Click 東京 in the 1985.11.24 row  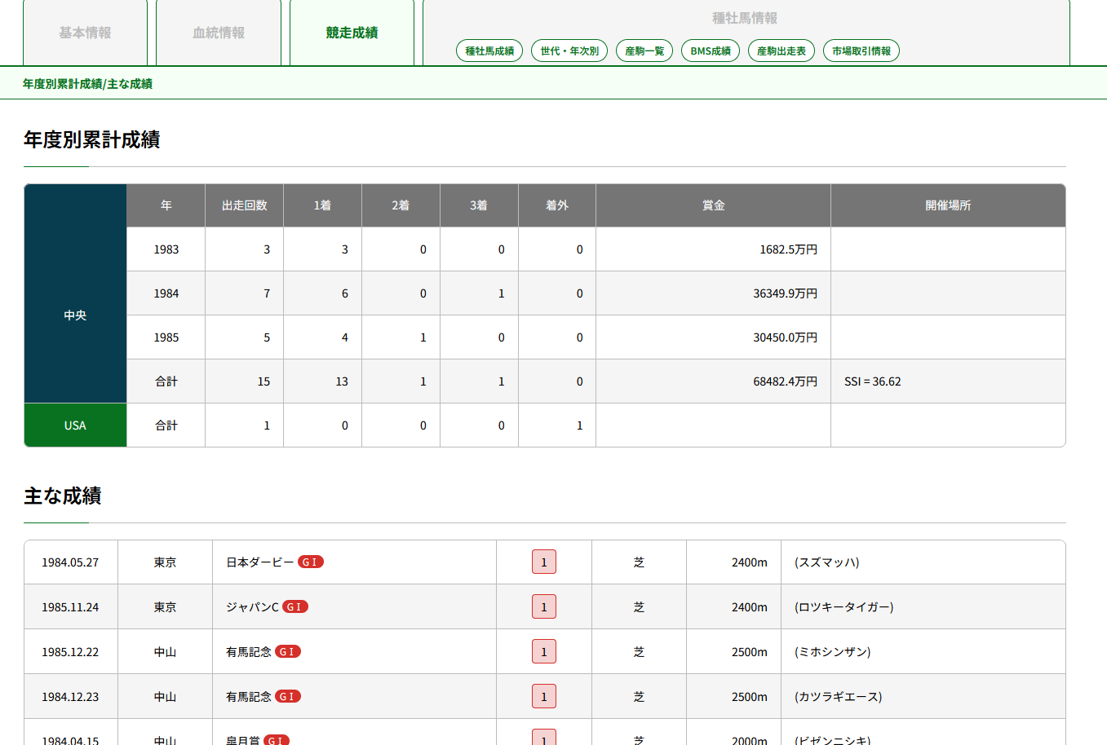click(x=165, y=607)
